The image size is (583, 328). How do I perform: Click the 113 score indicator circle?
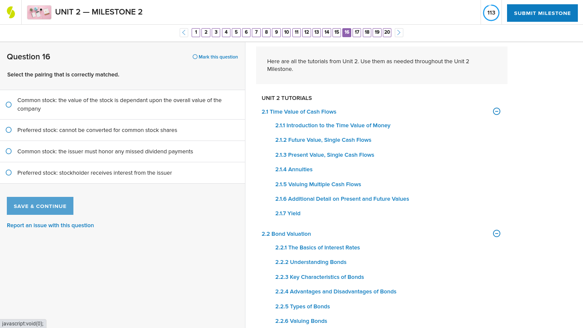click(491, 13)
